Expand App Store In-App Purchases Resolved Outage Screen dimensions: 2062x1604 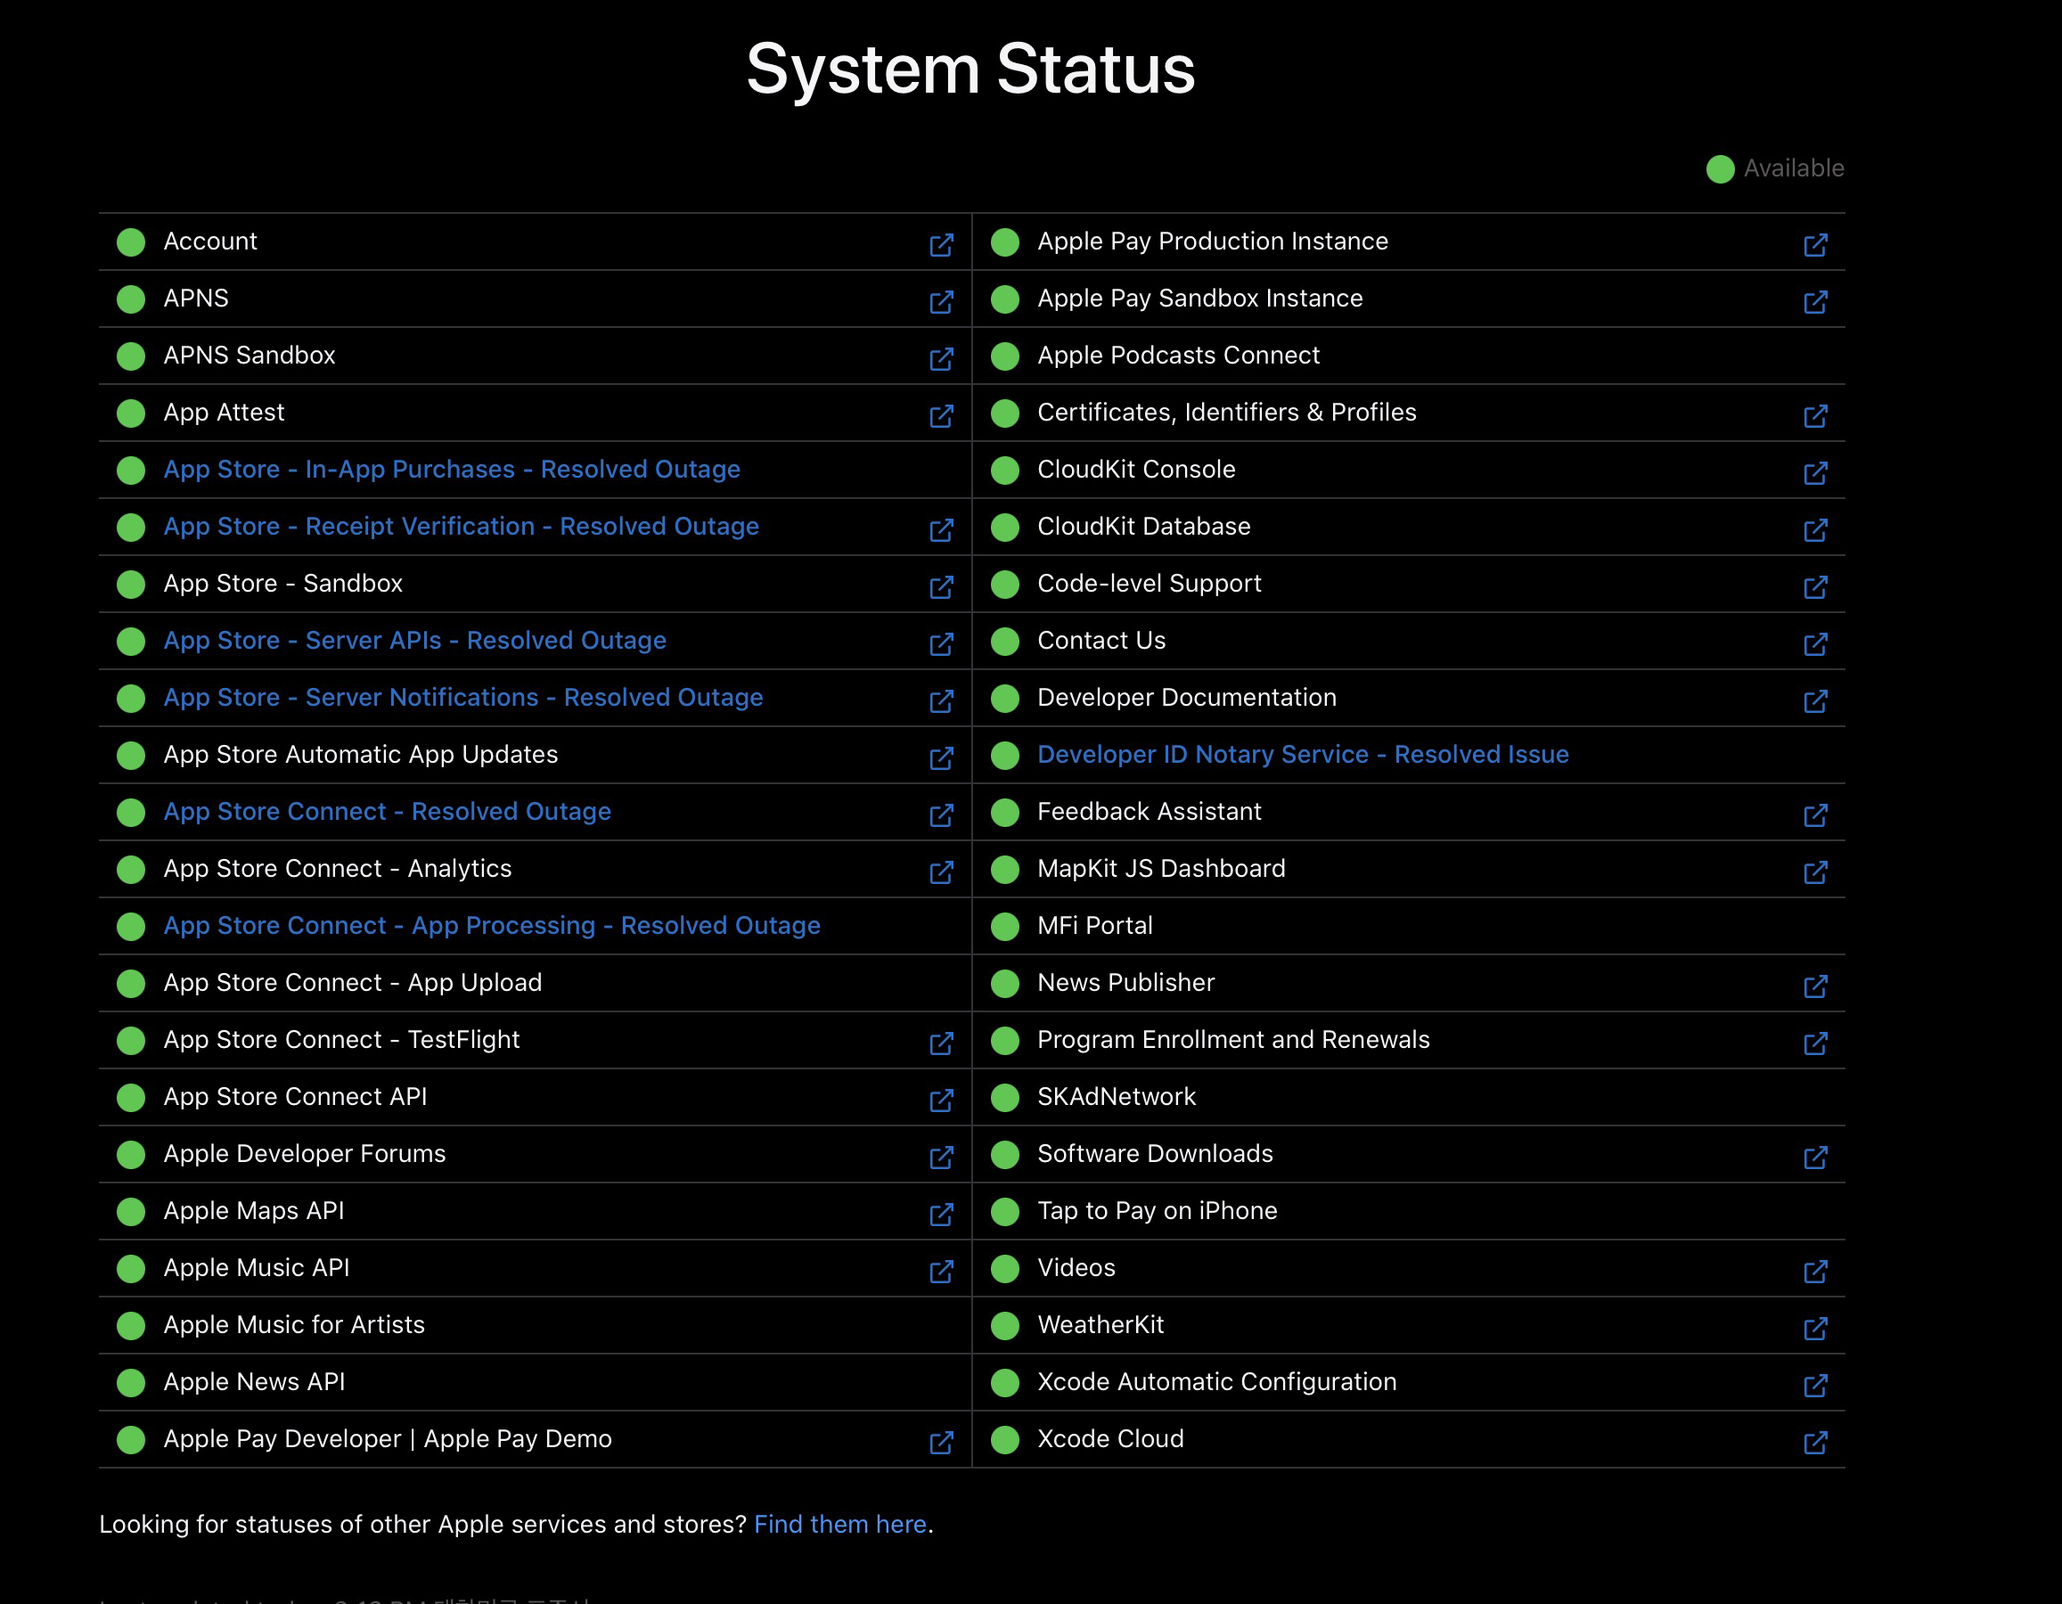(451, 470)
